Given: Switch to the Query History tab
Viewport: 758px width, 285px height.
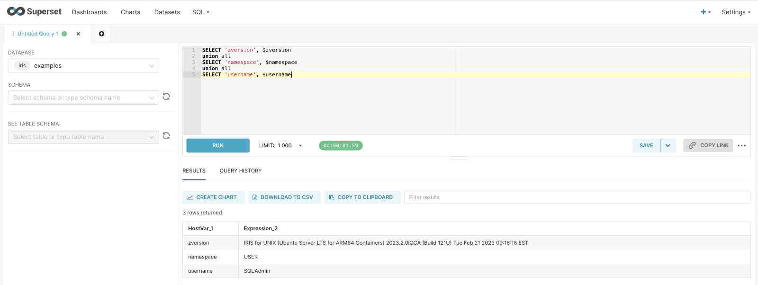Looking at the screenshot, I should [240, 171].
